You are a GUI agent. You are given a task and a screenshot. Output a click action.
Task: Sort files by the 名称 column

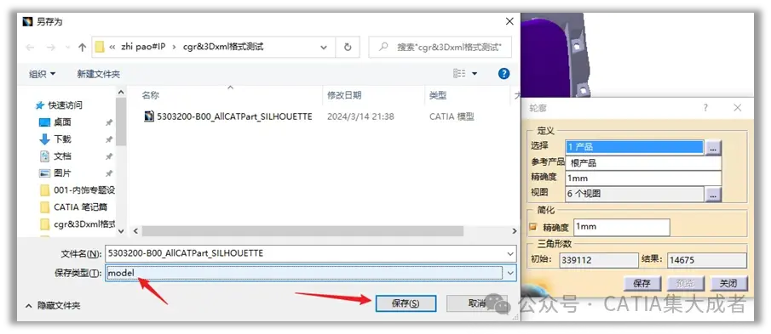pos(151,95)
